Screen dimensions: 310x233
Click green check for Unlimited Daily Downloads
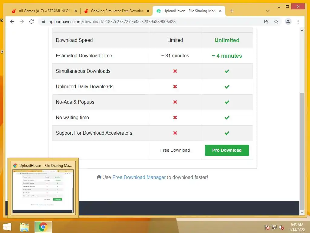227,86
